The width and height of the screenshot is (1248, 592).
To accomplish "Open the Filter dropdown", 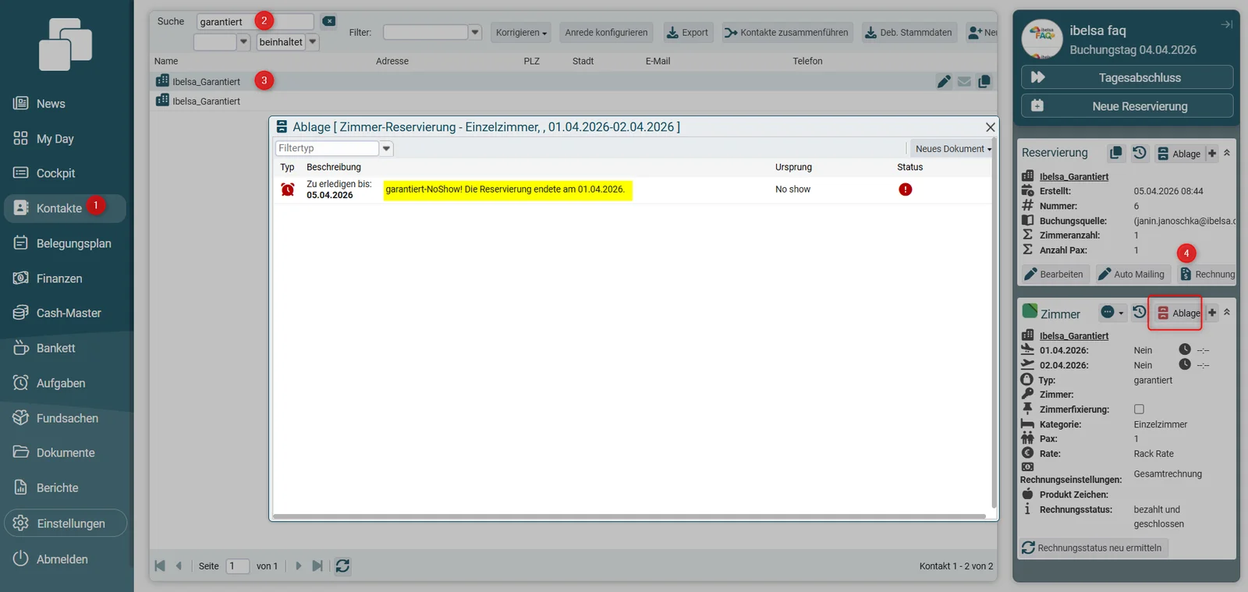I will (x=475, y=32).
